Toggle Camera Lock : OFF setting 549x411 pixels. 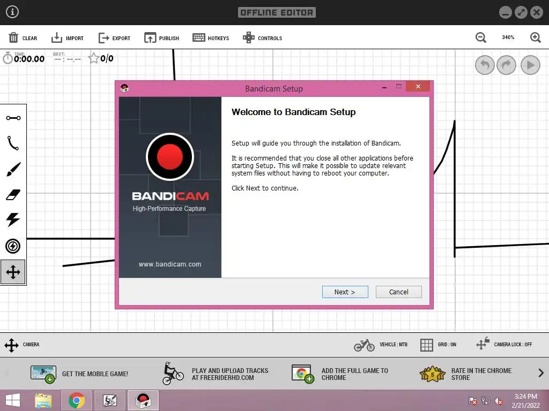click(504, 344)
